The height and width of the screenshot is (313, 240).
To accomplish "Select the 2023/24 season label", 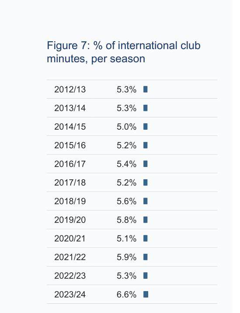I will (x=70, y=295).
